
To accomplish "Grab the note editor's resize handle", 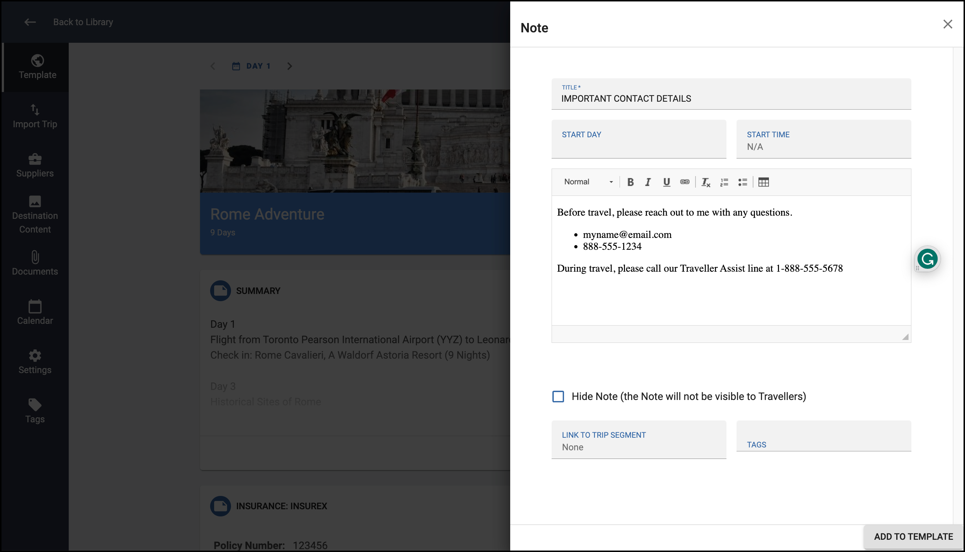I will tap(905, 337).
